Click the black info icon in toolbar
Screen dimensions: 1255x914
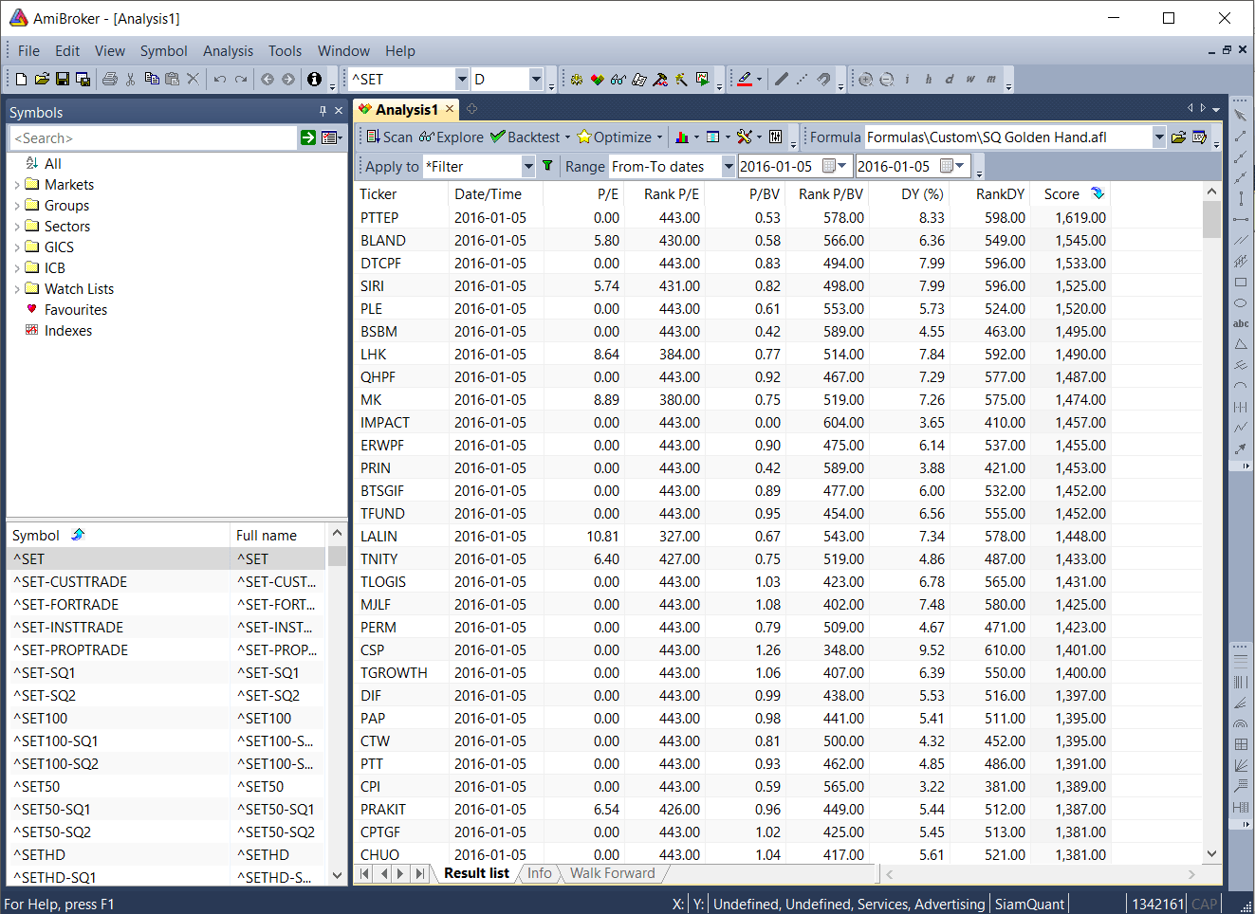point(314,80)
